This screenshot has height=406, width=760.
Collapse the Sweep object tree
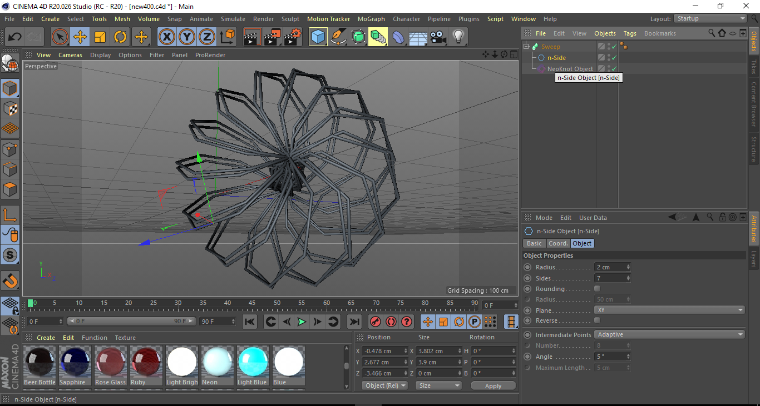(527, 47)
